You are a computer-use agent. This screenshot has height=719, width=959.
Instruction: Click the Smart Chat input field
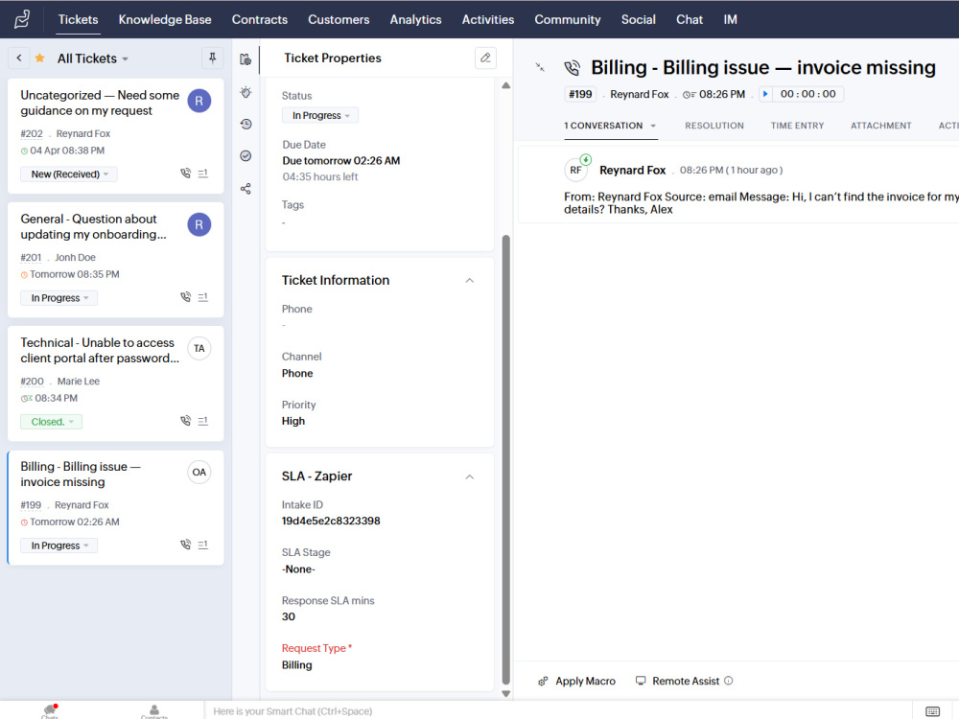558,711
